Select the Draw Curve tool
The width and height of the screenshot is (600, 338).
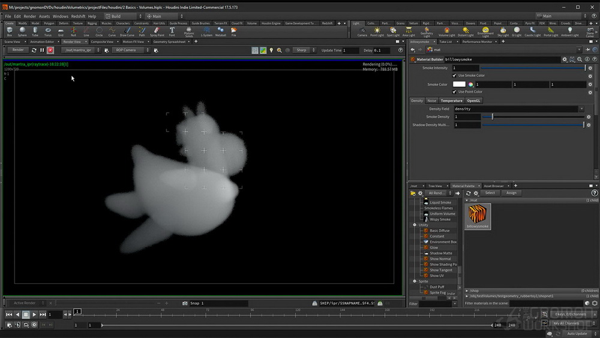click(x=127, y=31)
